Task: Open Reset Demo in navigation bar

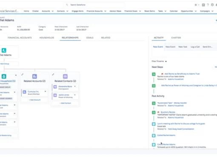Action: point(150,11)
